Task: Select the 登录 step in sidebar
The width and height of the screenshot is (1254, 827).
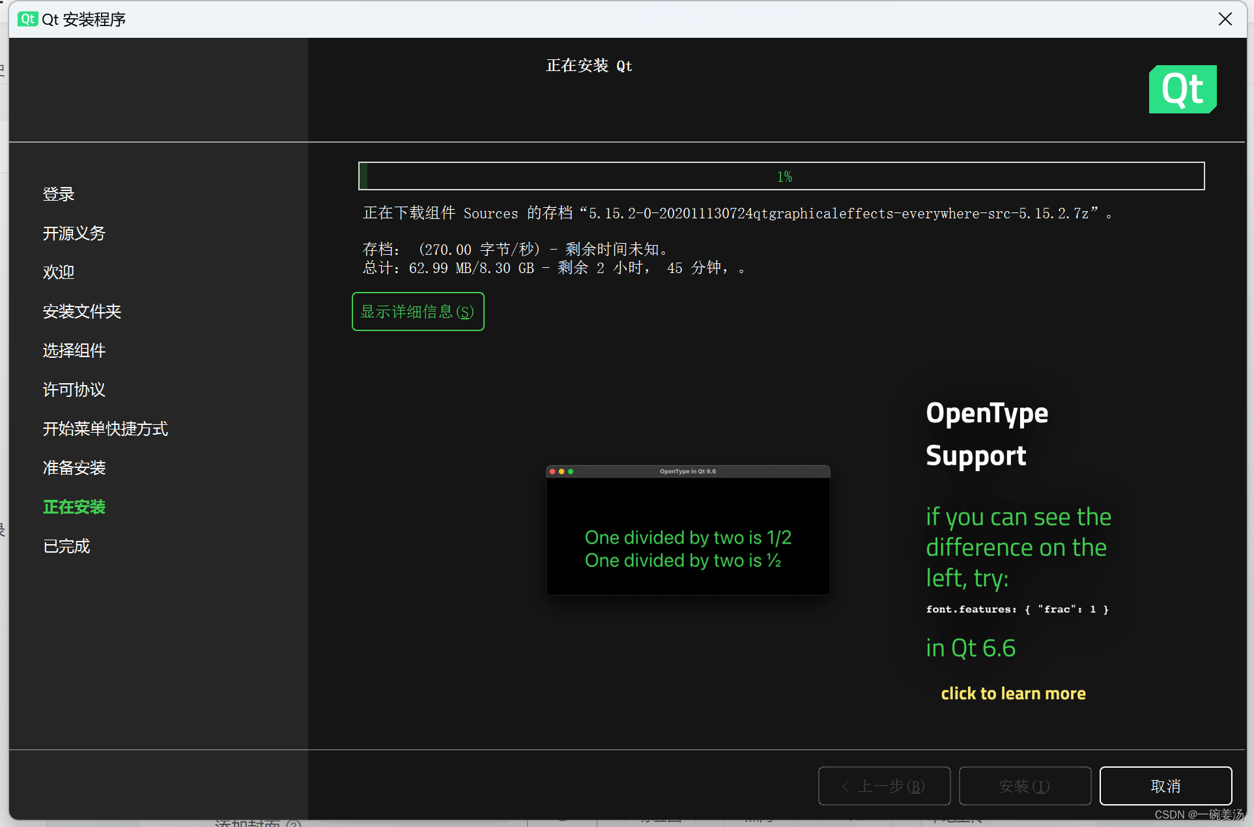Action: click(x=59, y=194)
